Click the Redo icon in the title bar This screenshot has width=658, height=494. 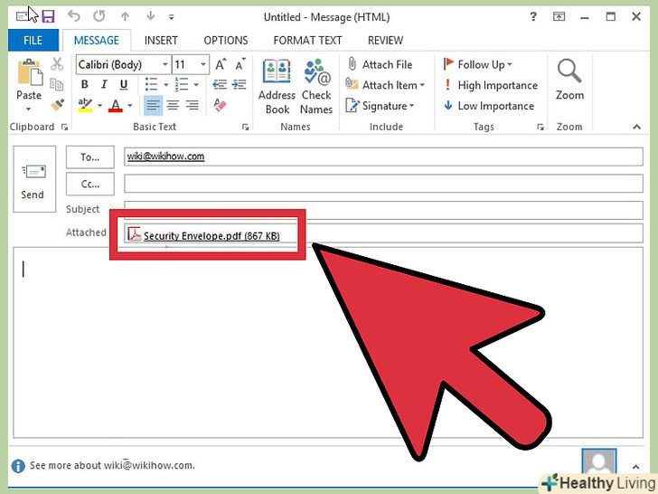coord(99,16)
